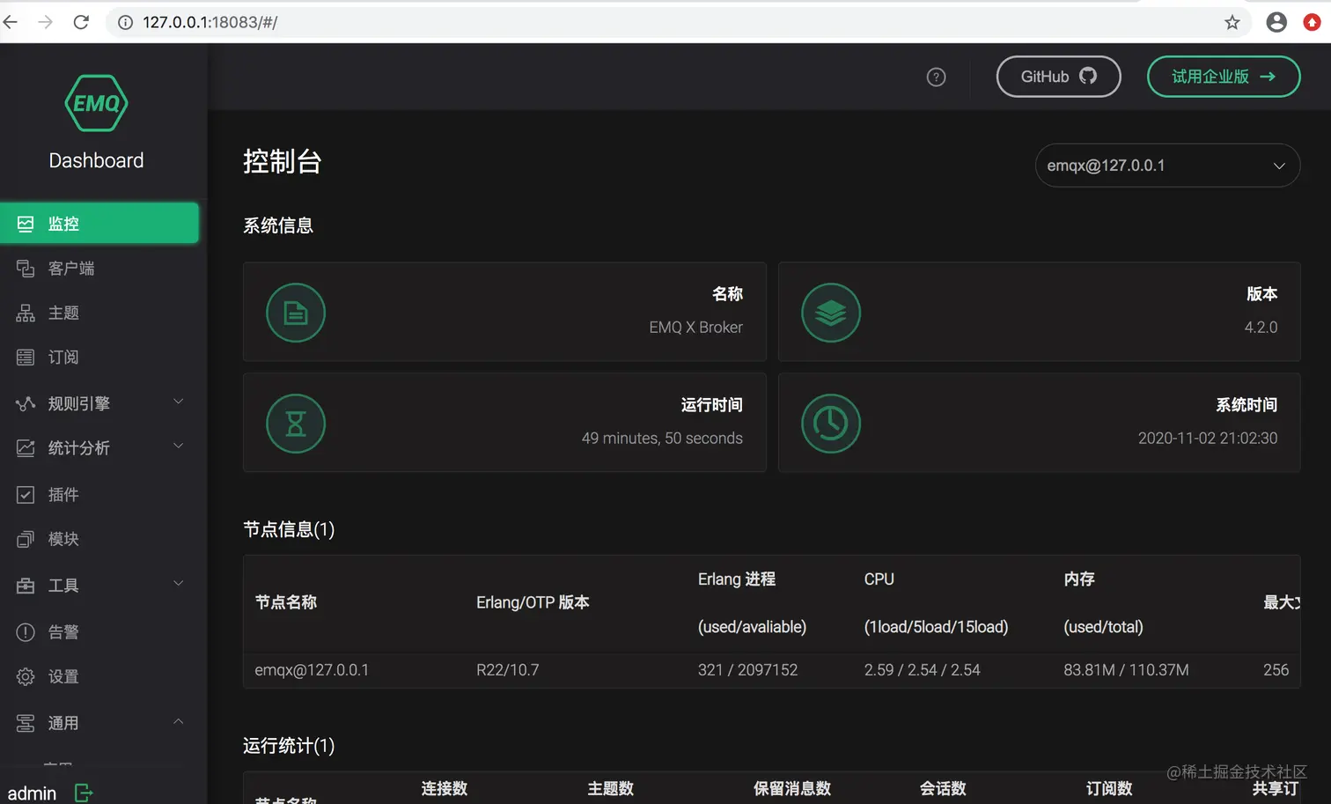Bookmark this page with star icon
The image size is (1331, 804).
coord(1232,22)
